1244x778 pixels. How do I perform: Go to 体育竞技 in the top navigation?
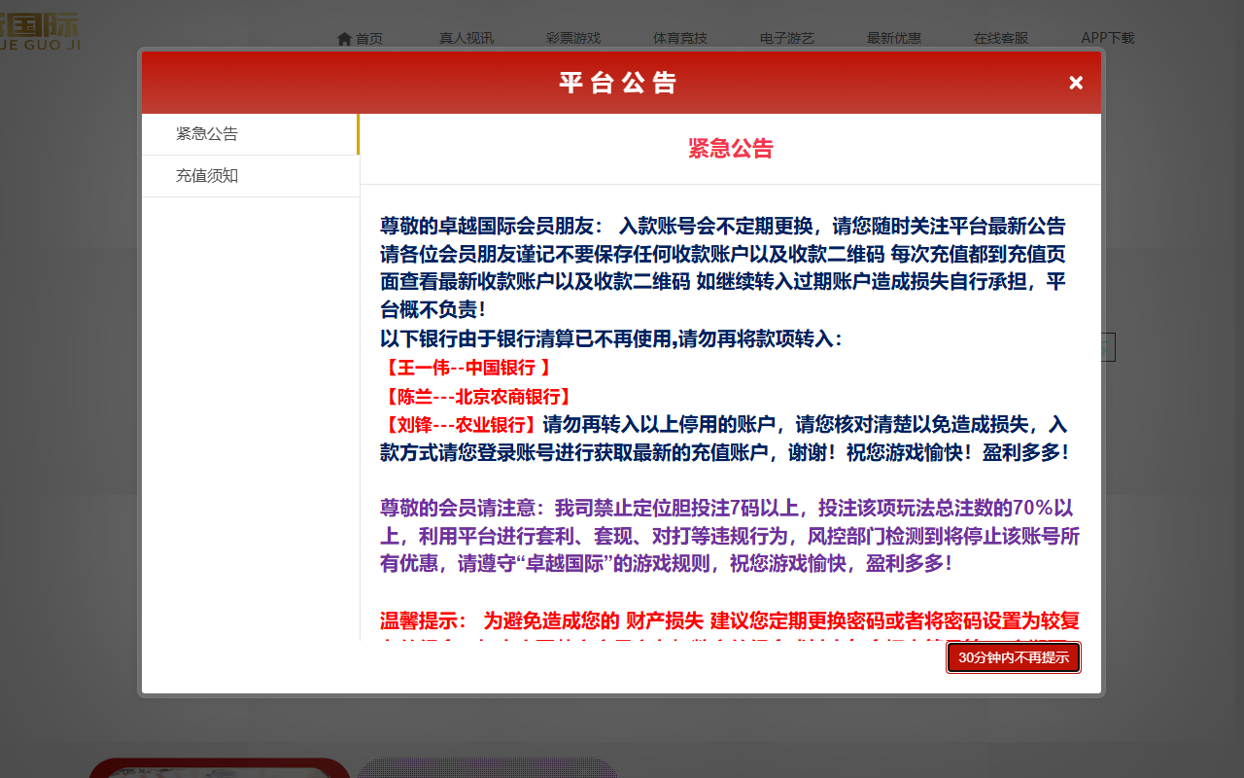680,39
